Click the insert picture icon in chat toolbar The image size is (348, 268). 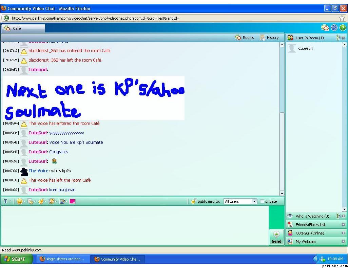pos(51,201)
